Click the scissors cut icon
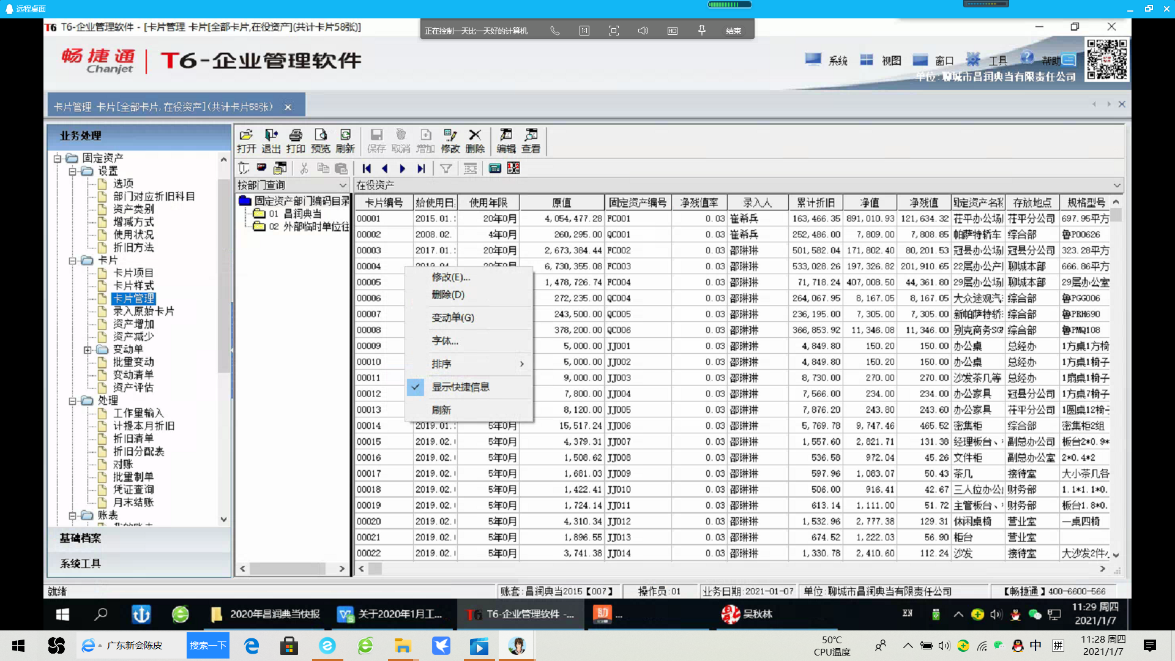This screenshot has height=661, width=1175. click(x=304, y=168)
